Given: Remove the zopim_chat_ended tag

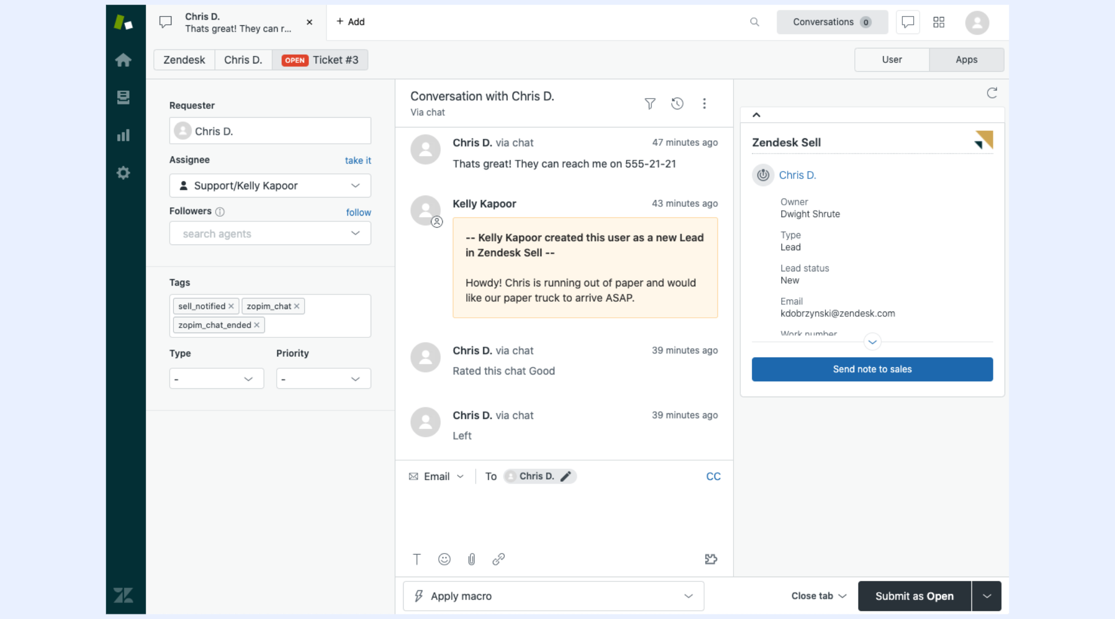Looking at the screenshot, I should 257,325.
